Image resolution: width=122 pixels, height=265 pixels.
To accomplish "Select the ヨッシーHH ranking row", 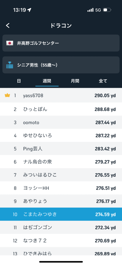I will coord(61,188).
